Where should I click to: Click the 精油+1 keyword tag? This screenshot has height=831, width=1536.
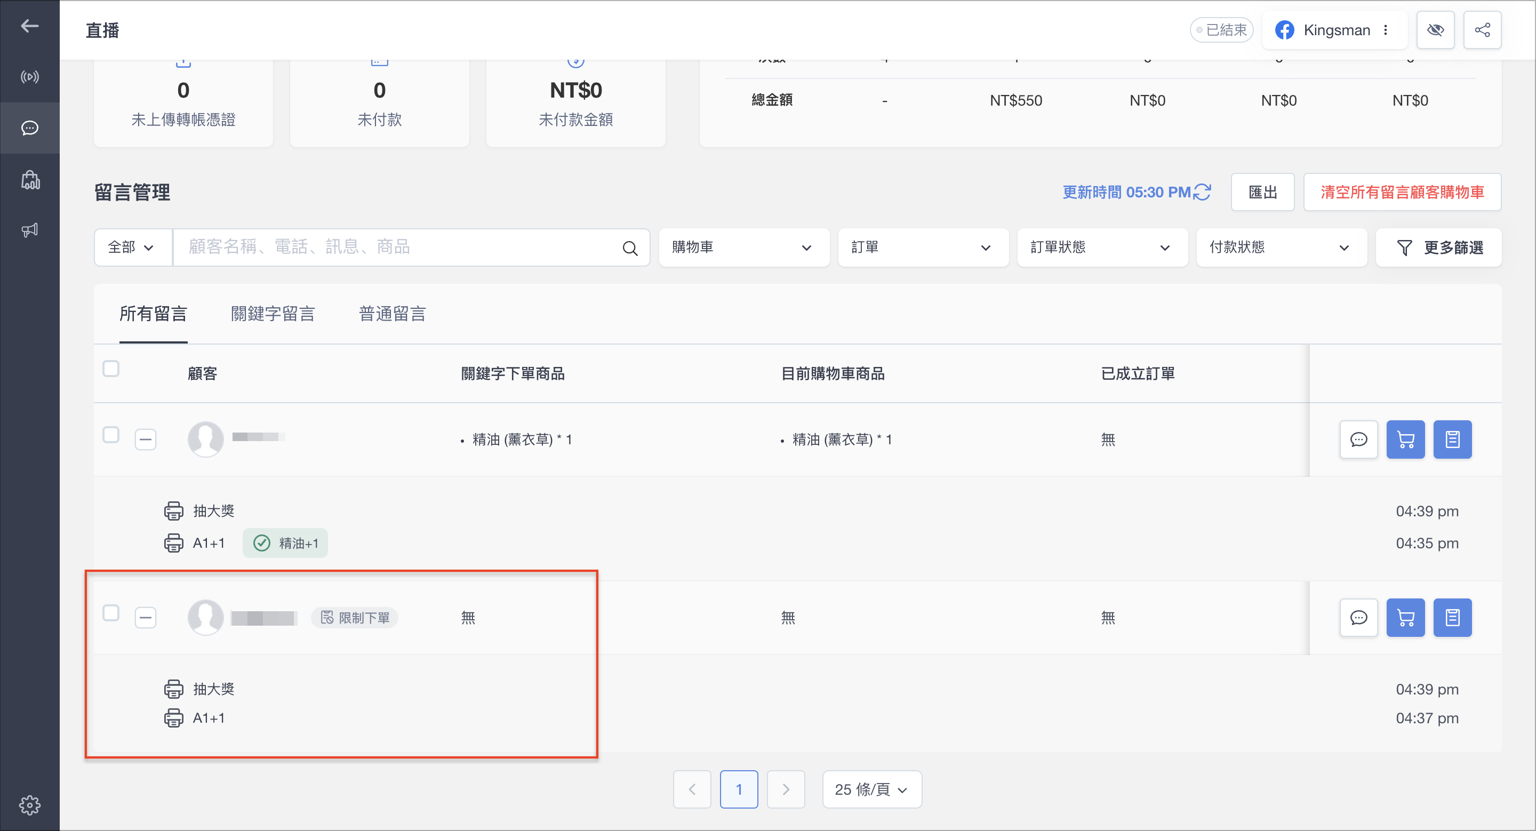(x=285, y=543)
